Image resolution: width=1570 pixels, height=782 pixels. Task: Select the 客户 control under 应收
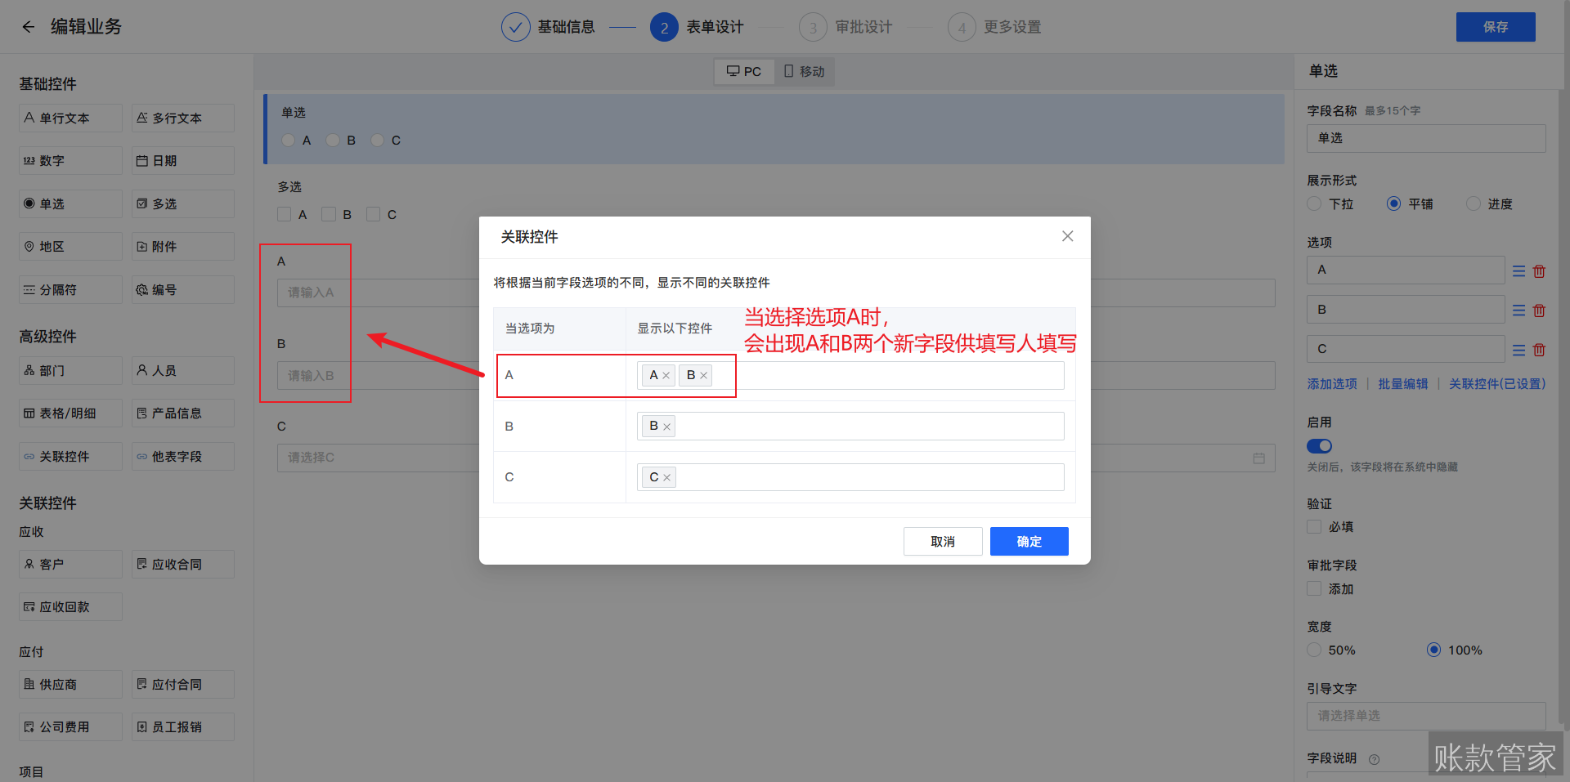tap(70, 564)
